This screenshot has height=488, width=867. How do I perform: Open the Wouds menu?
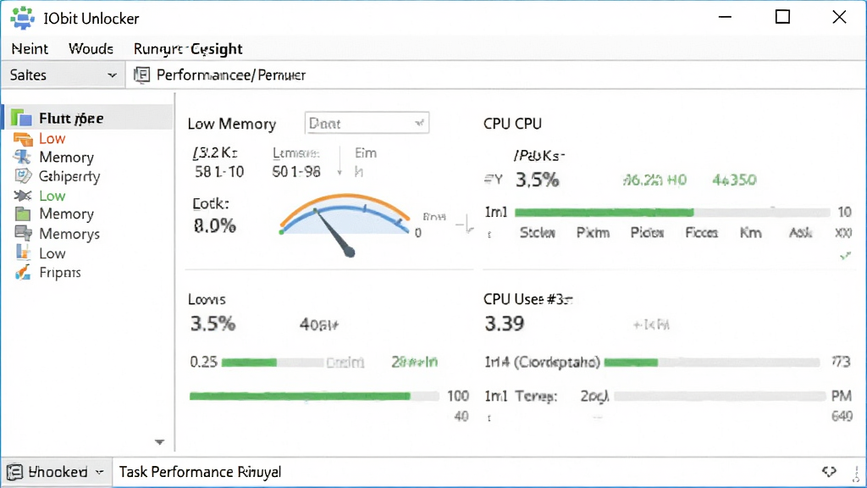[91, 48]
